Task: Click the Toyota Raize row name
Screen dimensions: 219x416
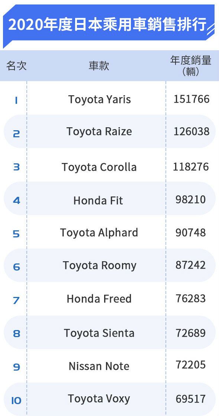Action: pyautogui.click(x=99, y=131)
